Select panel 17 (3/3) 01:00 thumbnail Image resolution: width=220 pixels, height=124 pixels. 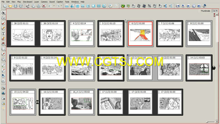pos(170,102)
